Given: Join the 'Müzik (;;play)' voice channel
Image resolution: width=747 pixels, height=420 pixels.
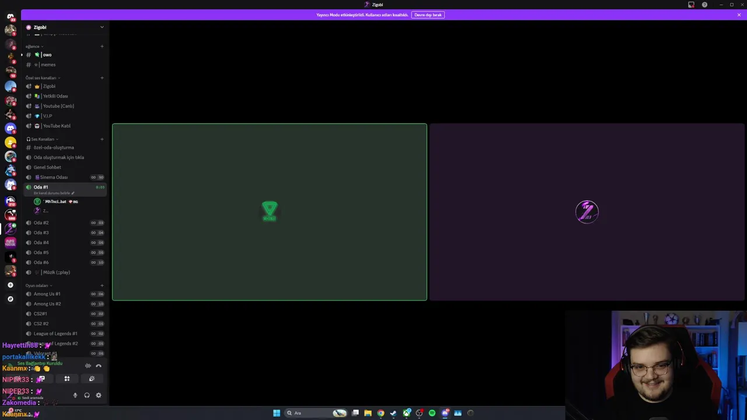Looking at the screenshot, I should (65, 272).
